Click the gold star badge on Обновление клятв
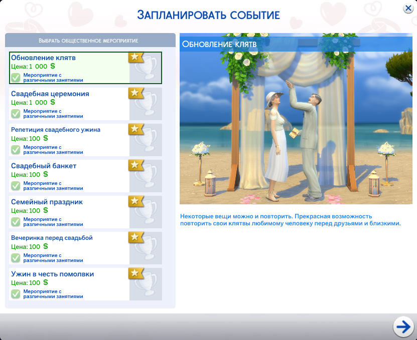 pyautogui.click(x=135, y=57)
